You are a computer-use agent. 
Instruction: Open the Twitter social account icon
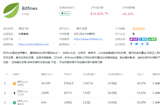(x=136, y=44)
